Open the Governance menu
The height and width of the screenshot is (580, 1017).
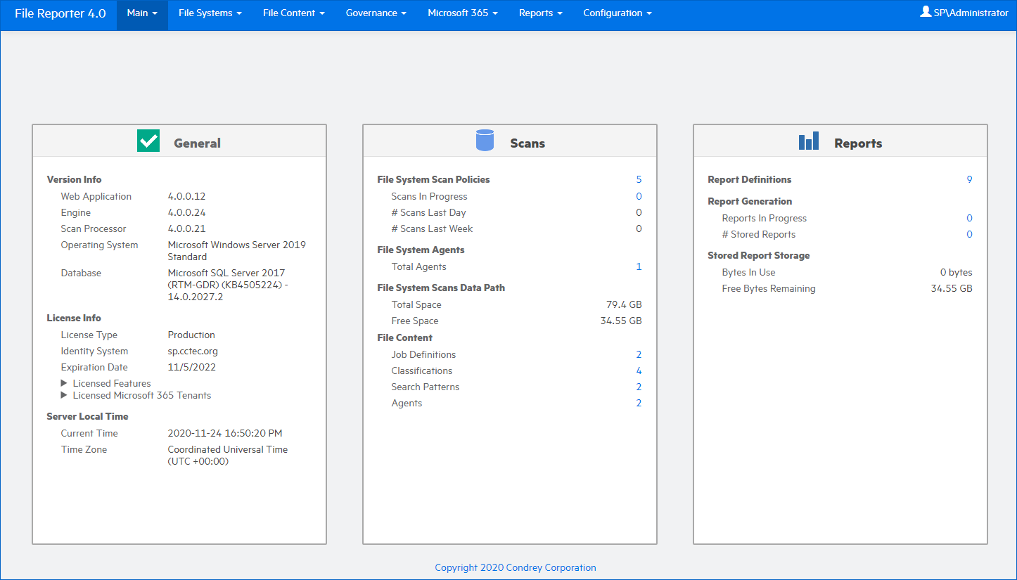click(x=376, y=13)
